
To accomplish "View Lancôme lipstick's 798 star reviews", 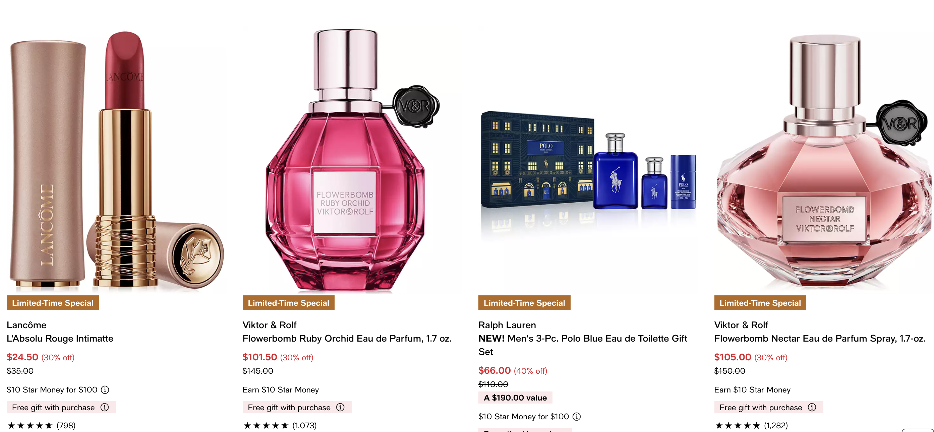I will click(41, 426).
